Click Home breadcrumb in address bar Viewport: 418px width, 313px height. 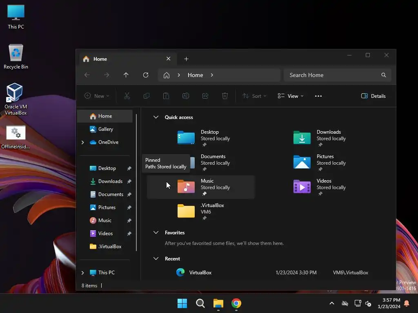point(196,75)
